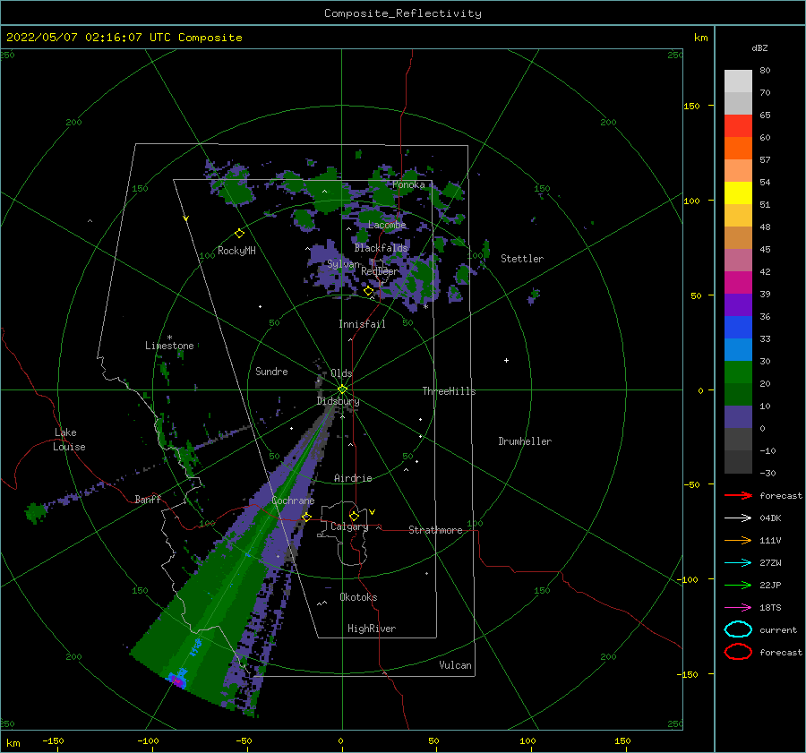
Task: Click the orange 111V arrow icon
Action: 738,540
